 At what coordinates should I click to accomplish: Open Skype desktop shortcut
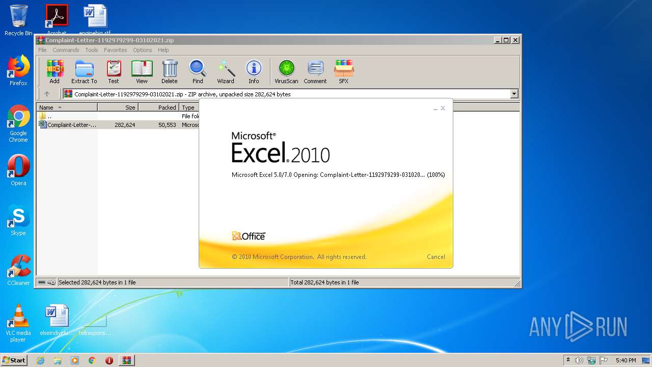[x=18, y=220]
